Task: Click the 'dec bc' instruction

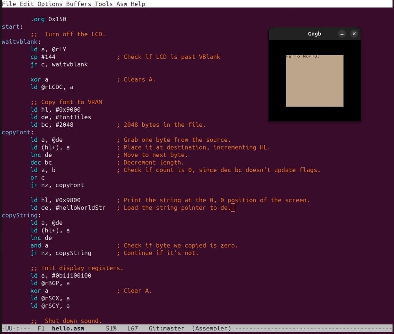Action: tap(41, 163)
